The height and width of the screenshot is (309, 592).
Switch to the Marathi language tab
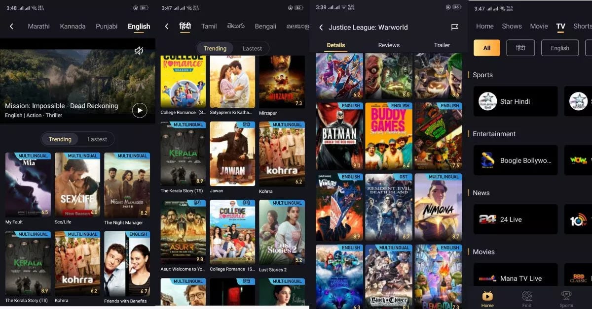tap(39, 26)
